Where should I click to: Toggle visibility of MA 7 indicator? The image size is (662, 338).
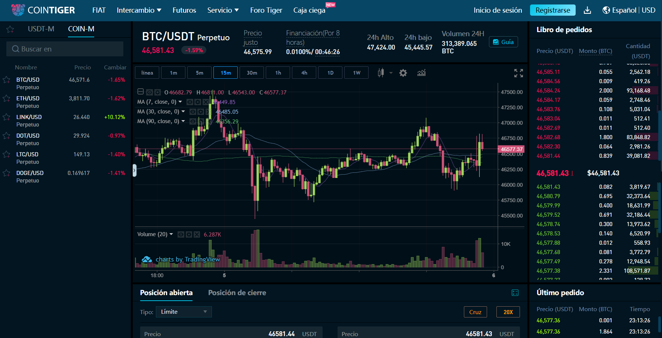[x=190, y=102]
